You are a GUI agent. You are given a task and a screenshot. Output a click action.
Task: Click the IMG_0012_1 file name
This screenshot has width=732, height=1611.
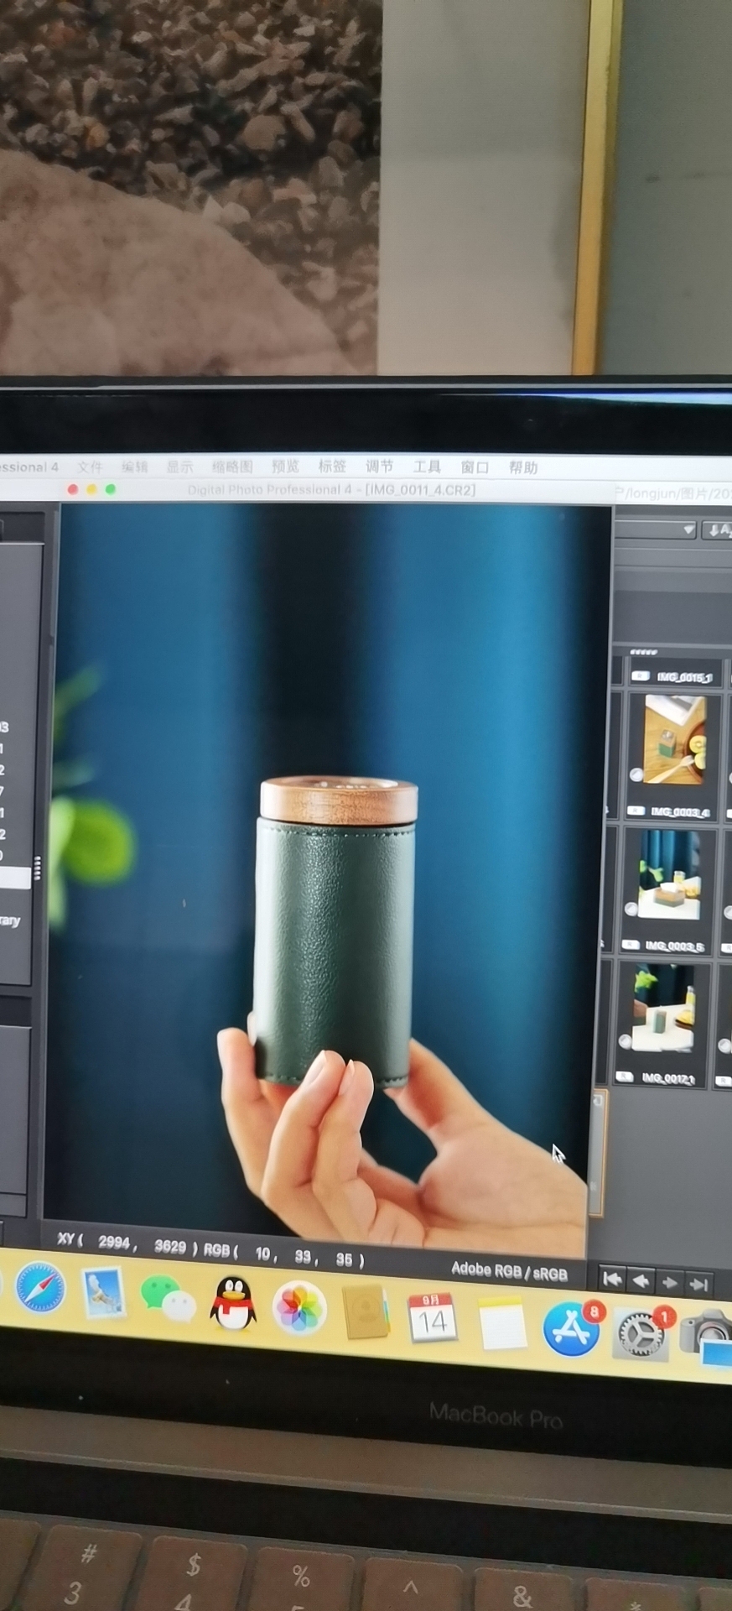point(668,1077)
